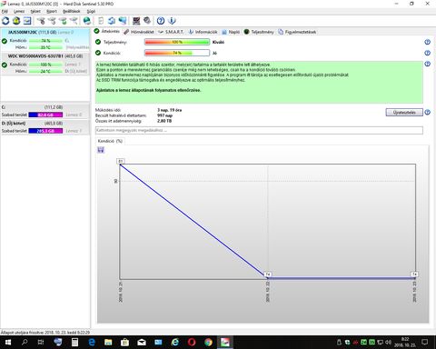Open the Action Center notifications icon
The width and height of the screenshot is (436, 349).
(x=425, y=343)
